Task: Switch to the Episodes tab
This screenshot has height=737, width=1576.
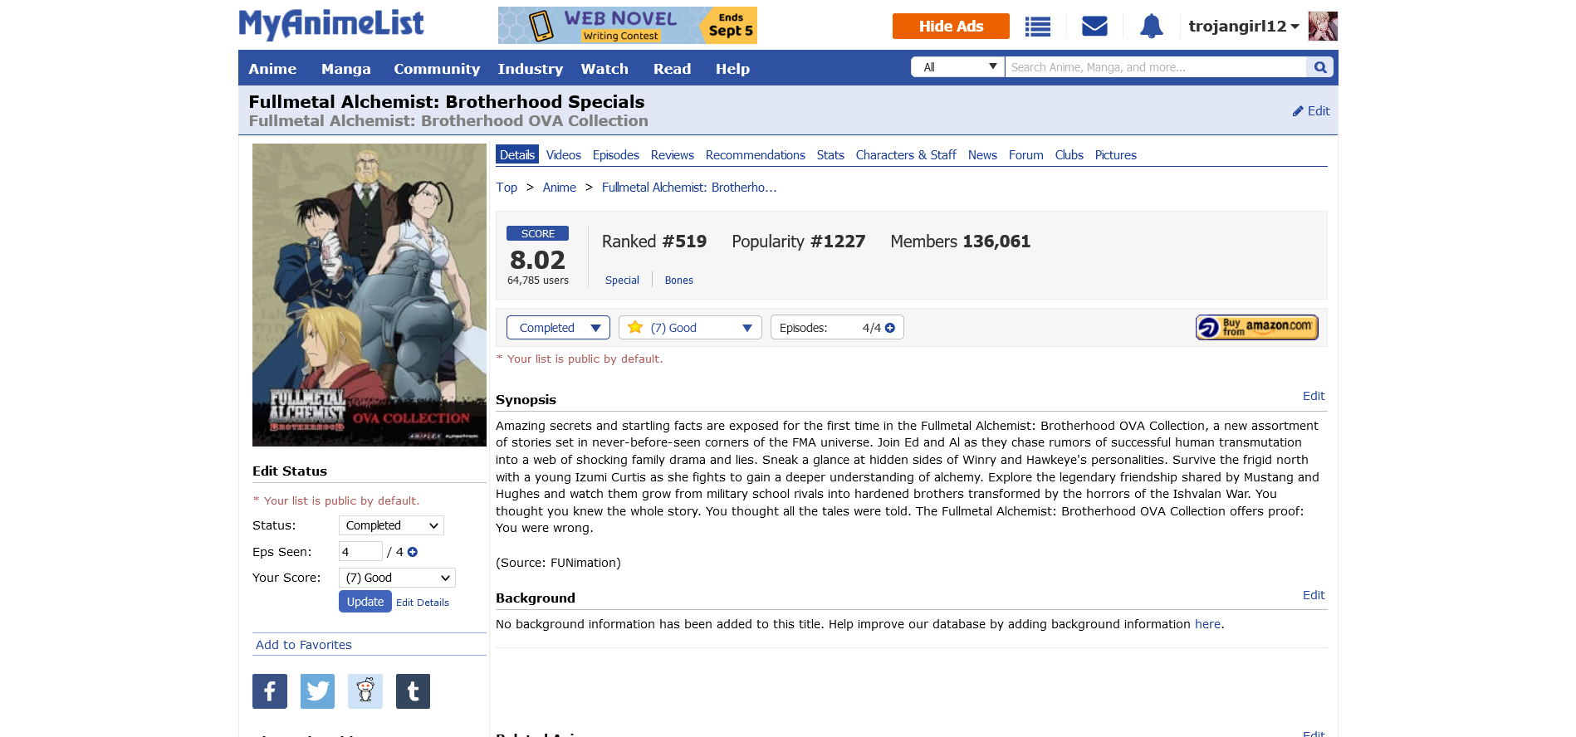Action: pyautogui.click(x=615, y=155)
